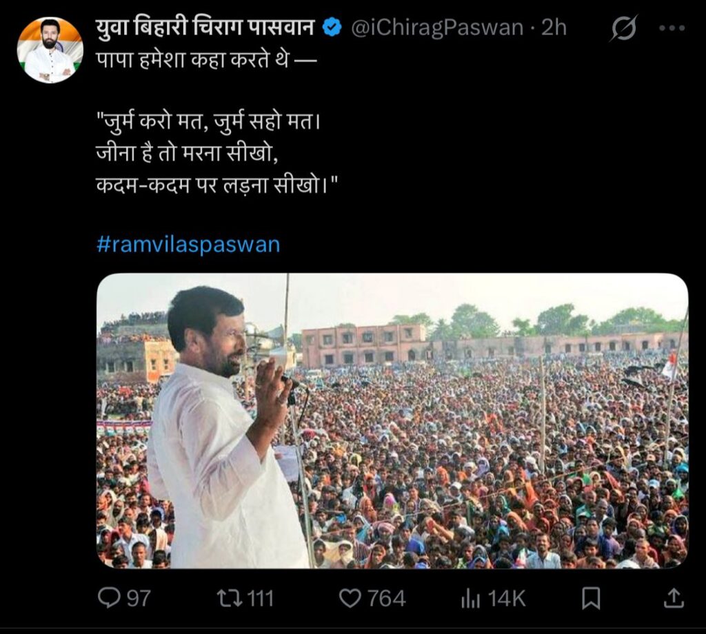Viewport: 706px width, 634px height.
Task: Click the 97 replies count
Action: 139,598
